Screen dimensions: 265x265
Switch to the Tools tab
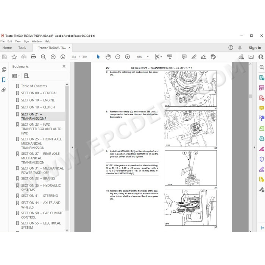[22, 48]
